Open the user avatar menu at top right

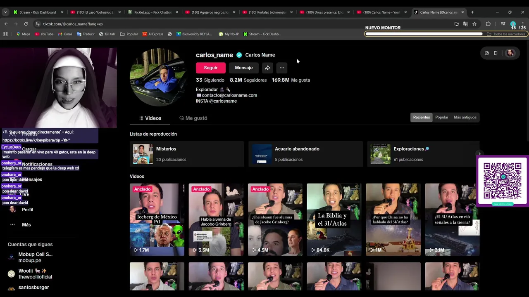(510, 53)
